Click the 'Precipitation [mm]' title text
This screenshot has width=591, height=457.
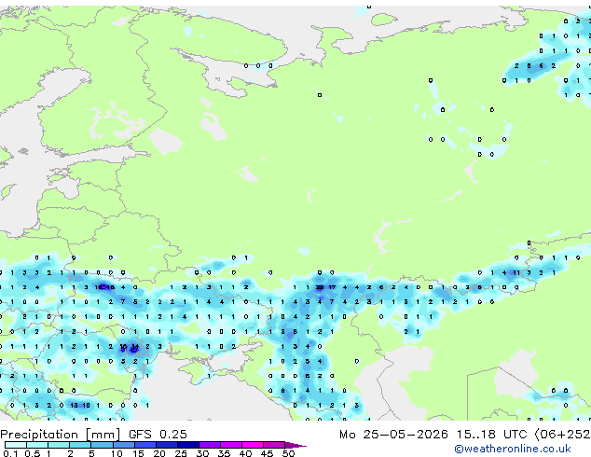pos(61,435)
